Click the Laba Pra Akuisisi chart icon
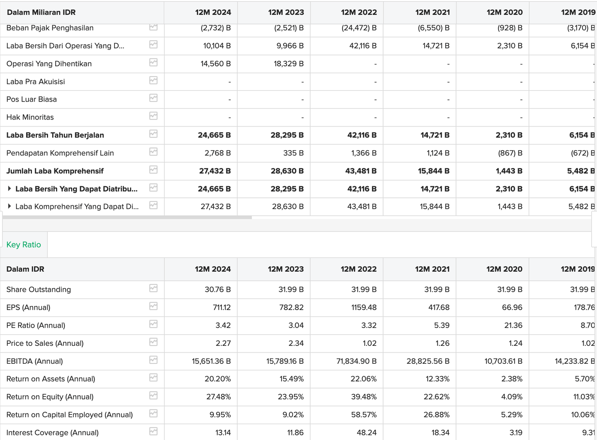This screenshot has height=440, width=597. [x=153, y=80]
